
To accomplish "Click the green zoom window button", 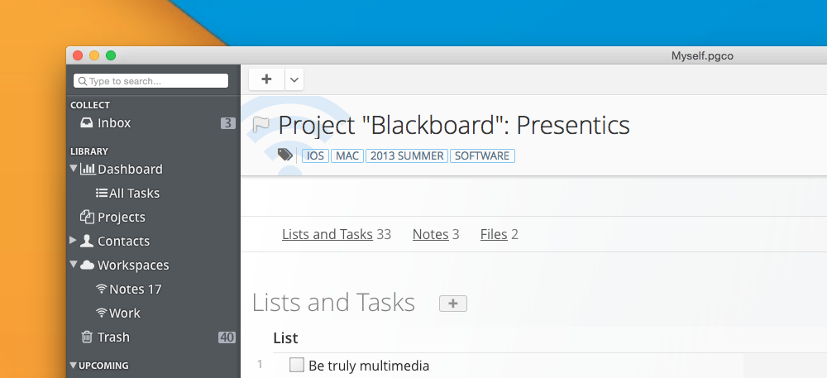I will [111, 55].
